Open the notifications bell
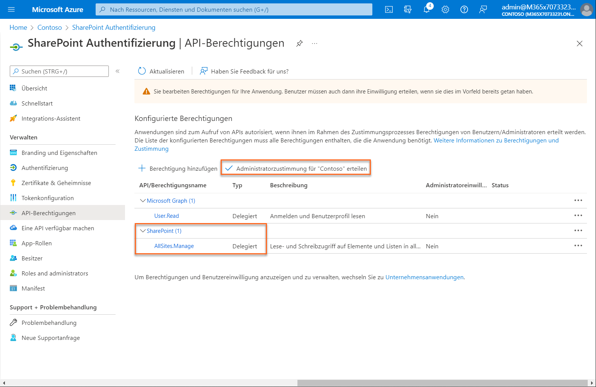This screenshot has width=596, height=387. click(427, 9)
